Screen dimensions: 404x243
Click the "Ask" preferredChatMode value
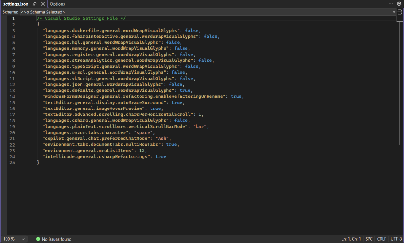tap(162, 138)
